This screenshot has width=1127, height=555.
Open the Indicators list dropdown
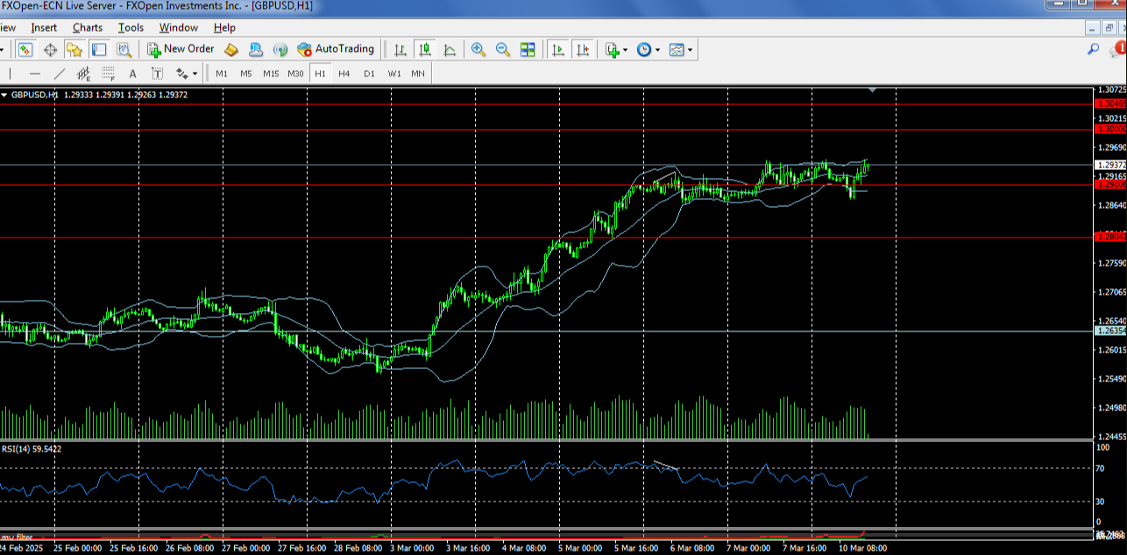coord(616,50)
